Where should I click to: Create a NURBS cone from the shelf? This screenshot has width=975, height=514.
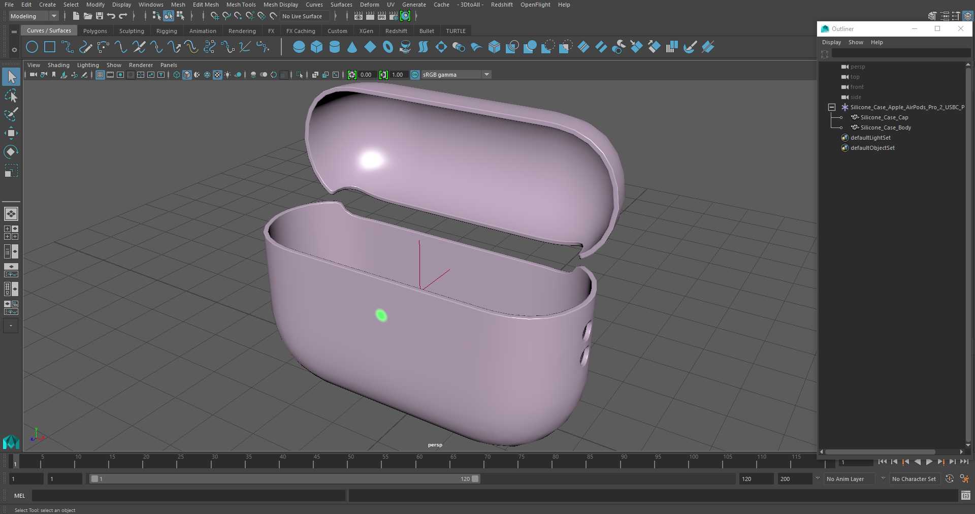[x=352, y=47]
